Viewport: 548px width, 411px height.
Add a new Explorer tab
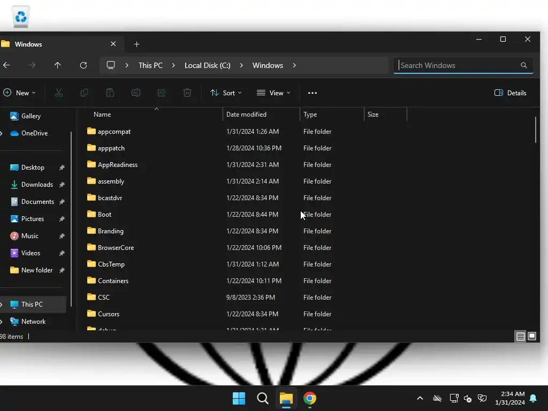click(x=136, y=44)
